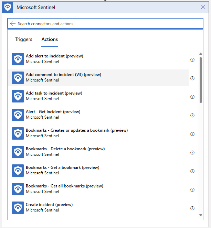Click the Microsoft Sentinel shield icon in header
211x228 pixels.
(8, 7)
